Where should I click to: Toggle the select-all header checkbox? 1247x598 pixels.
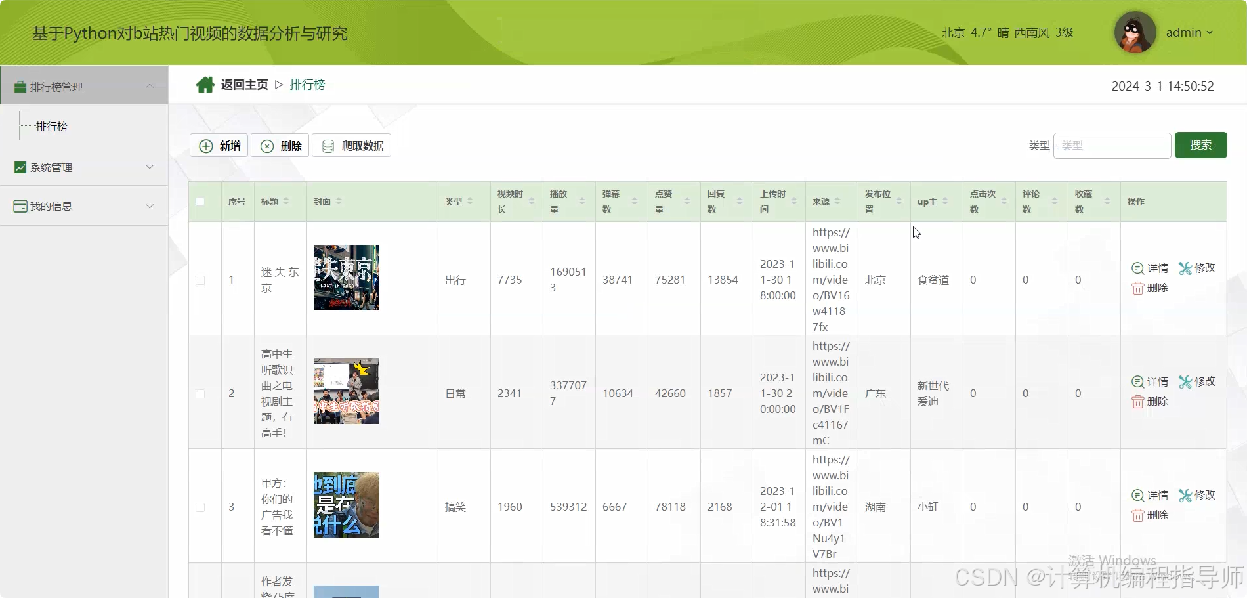coord(200,202)
